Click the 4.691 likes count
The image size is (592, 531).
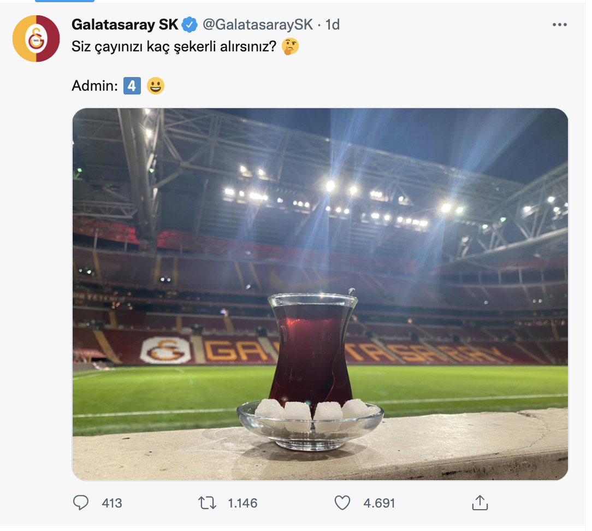click(x=379, y=503)
